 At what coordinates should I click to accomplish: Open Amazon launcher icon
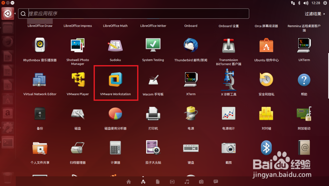pos(8,114)
